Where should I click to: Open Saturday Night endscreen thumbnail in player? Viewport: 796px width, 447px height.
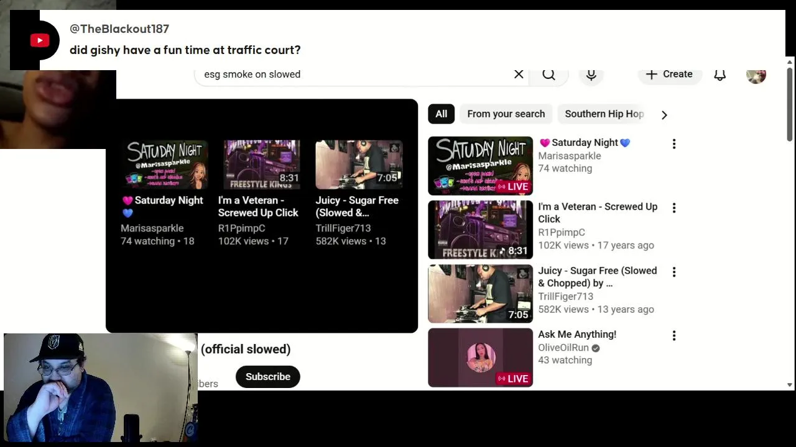coord(164,165)
